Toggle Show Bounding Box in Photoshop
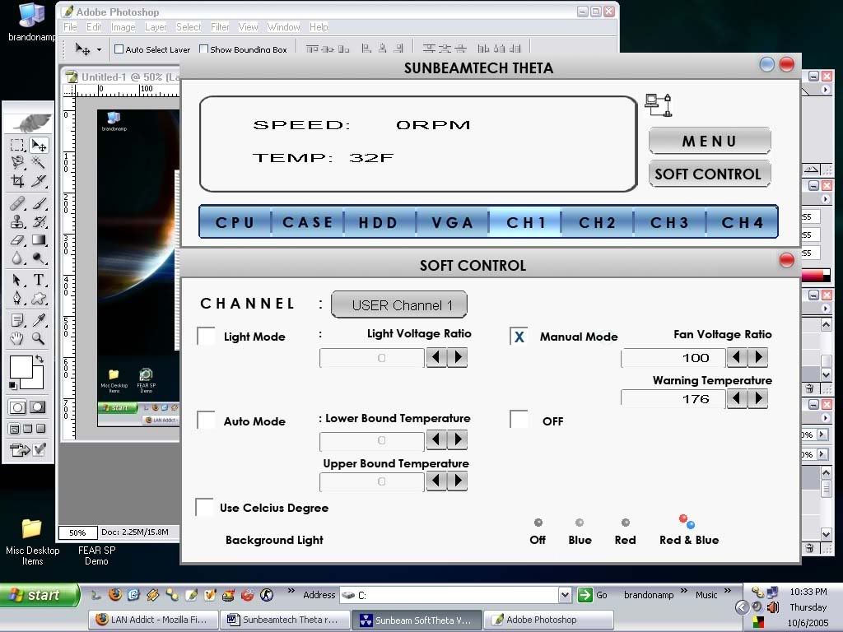 click(x=204, y=49)
